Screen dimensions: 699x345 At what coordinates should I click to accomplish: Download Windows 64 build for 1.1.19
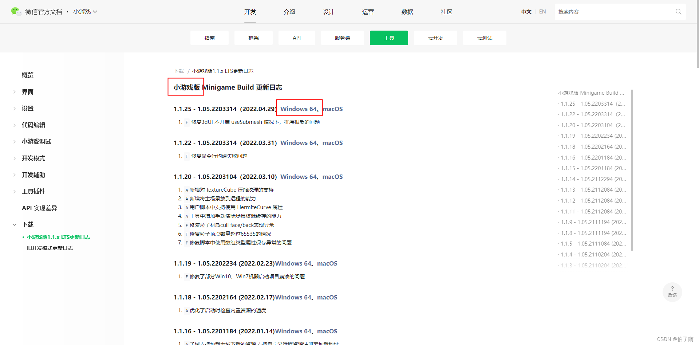(293, 263)
